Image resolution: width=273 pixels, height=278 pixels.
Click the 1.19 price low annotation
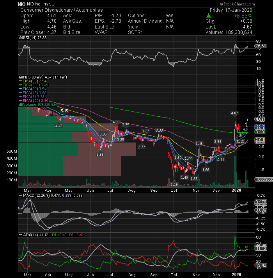[174, 185]
